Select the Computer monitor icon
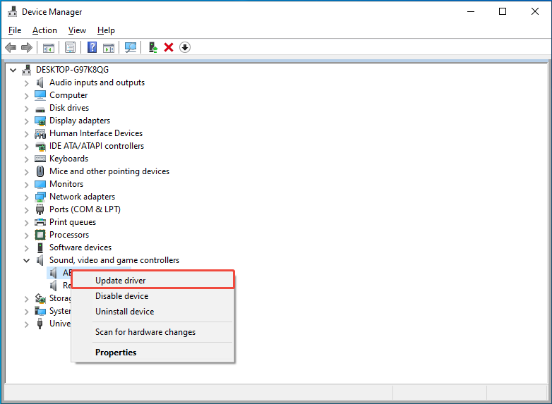552x404 pixels. [x=40, y=95]
